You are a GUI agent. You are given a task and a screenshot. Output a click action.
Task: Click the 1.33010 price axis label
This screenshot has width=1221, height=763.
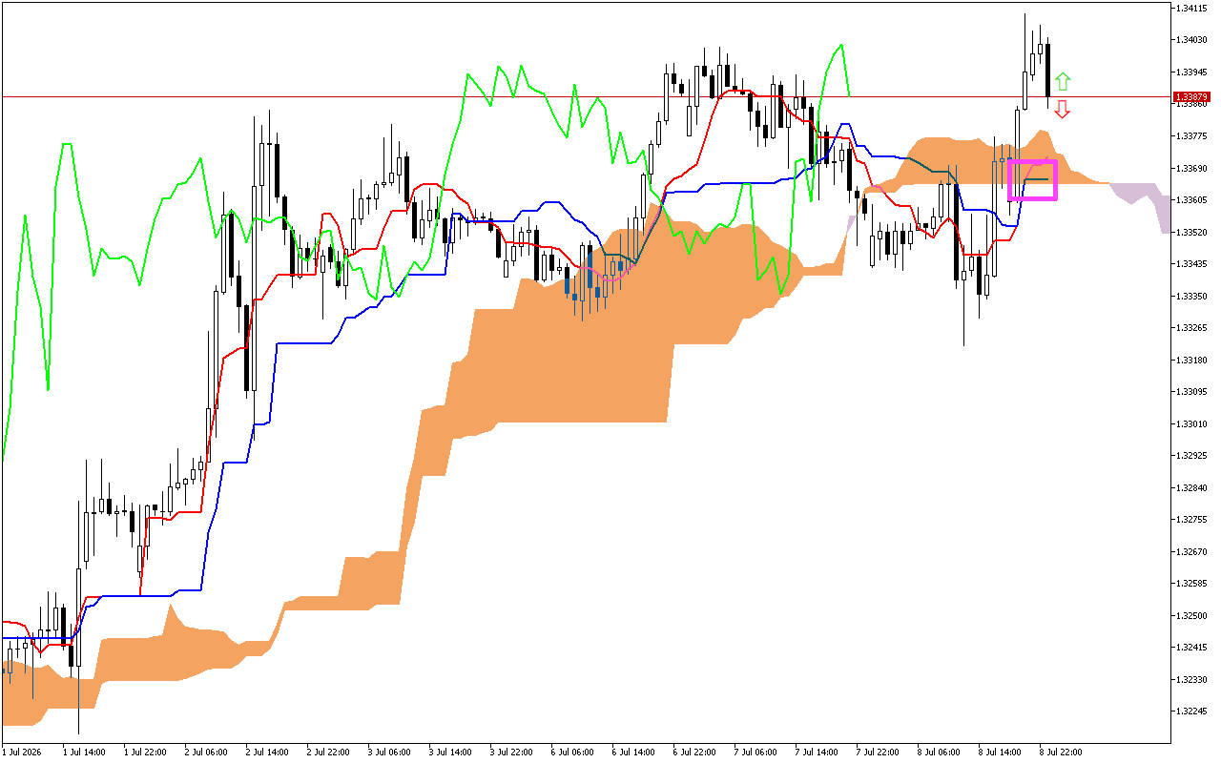[x=1192, y=423]
